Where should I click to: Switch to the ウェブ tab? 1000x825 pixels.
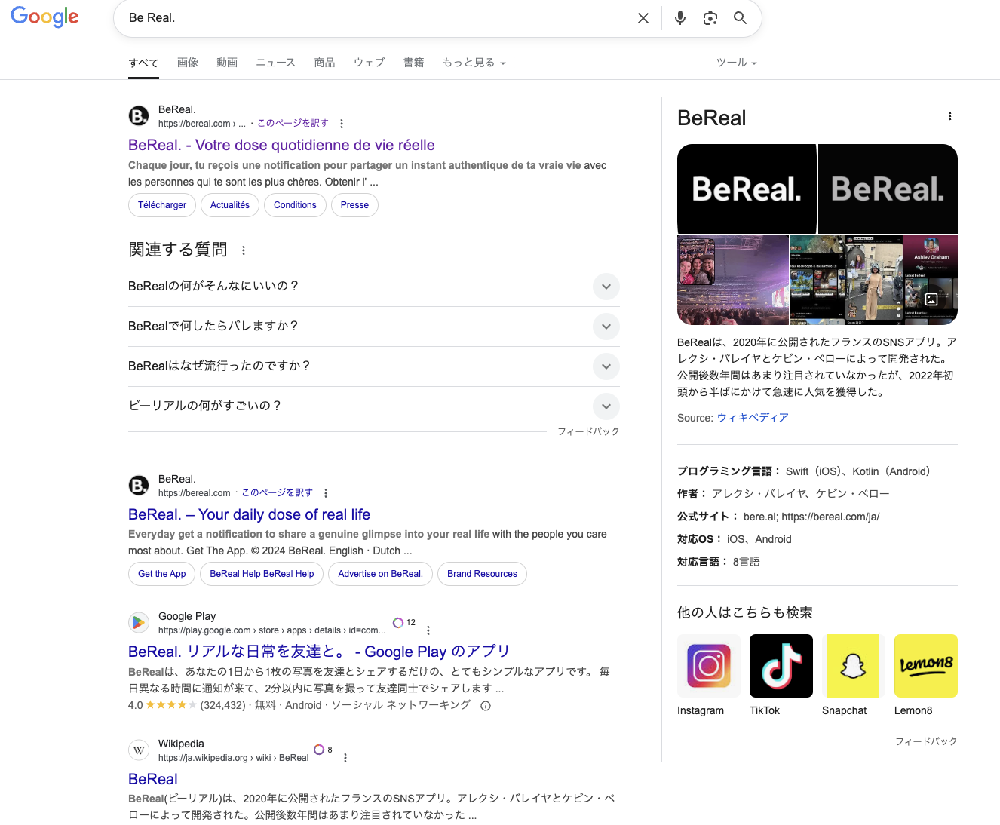[370, 63]
